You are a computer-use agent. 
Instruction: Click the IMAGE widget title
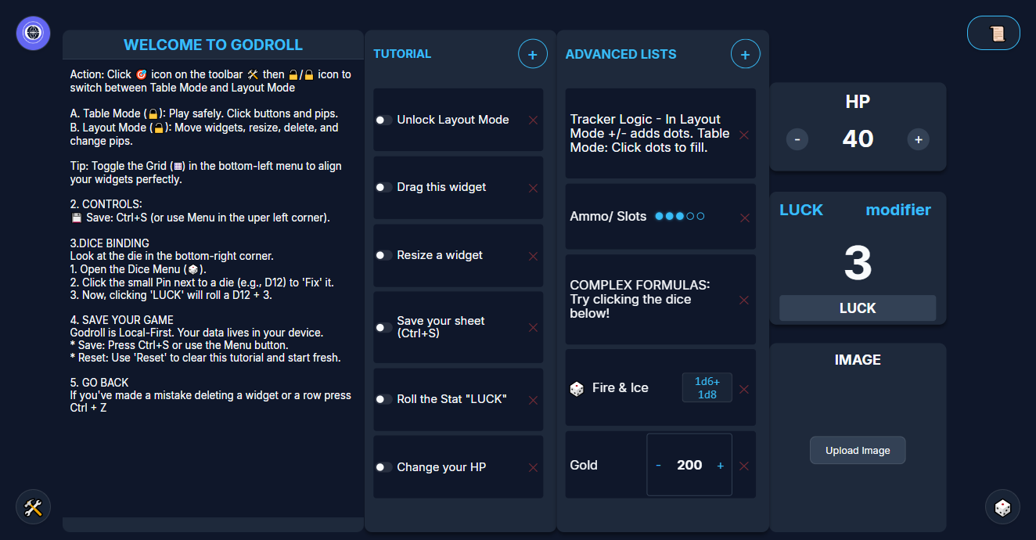coord(858,360)
